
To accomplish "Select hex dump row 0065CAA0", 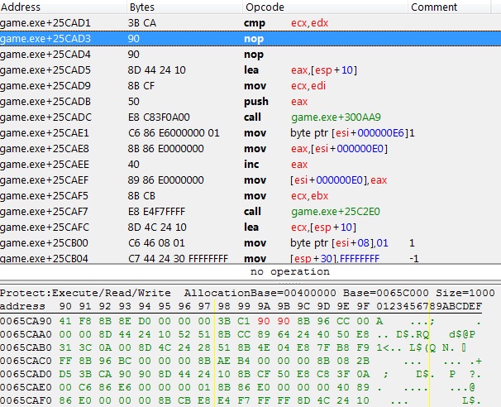I will click(x=241, y=334).
